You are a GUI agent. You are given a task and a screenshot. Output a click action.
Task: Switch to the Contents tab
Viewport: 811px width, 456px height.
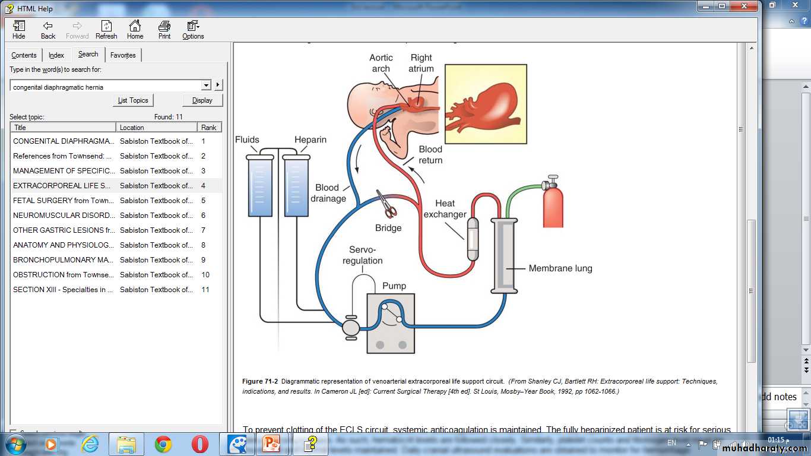pos(24,55)
